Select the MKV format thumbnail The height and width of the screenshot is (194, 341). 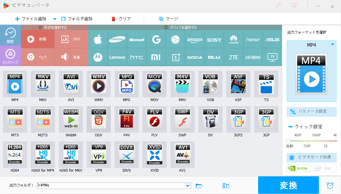tap(43, 84)
